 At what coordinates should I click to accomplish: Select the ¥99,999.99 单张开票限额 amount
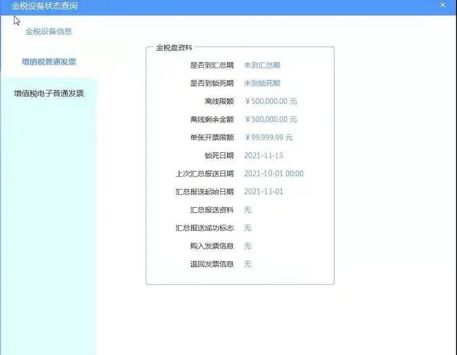coord(268,138)
